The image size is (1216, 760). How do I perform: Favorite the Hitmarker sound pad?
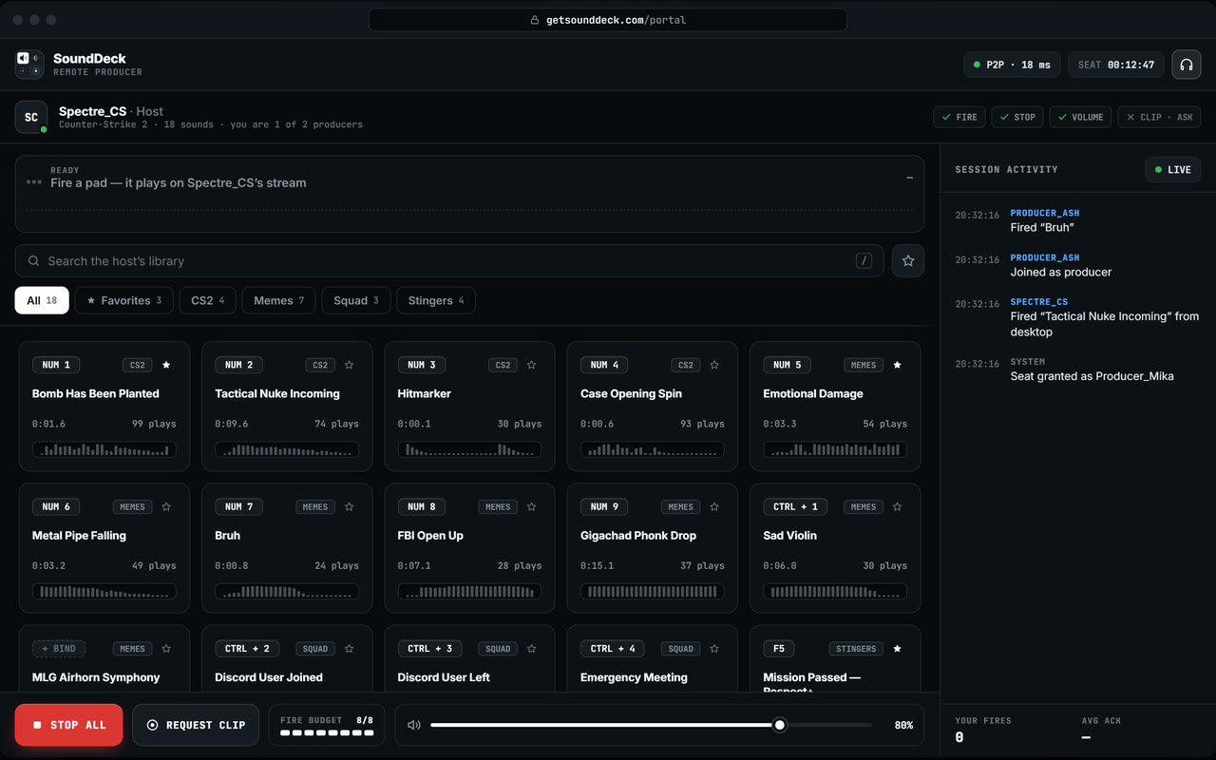coord(531,365)
